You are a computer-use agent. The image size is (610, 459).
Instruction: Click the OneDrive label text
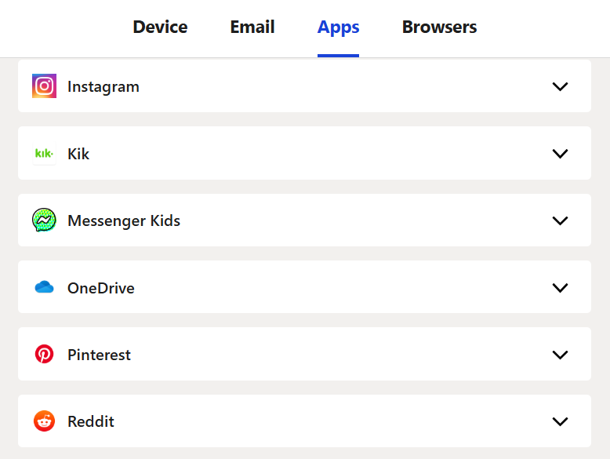(x=101, y=288)
